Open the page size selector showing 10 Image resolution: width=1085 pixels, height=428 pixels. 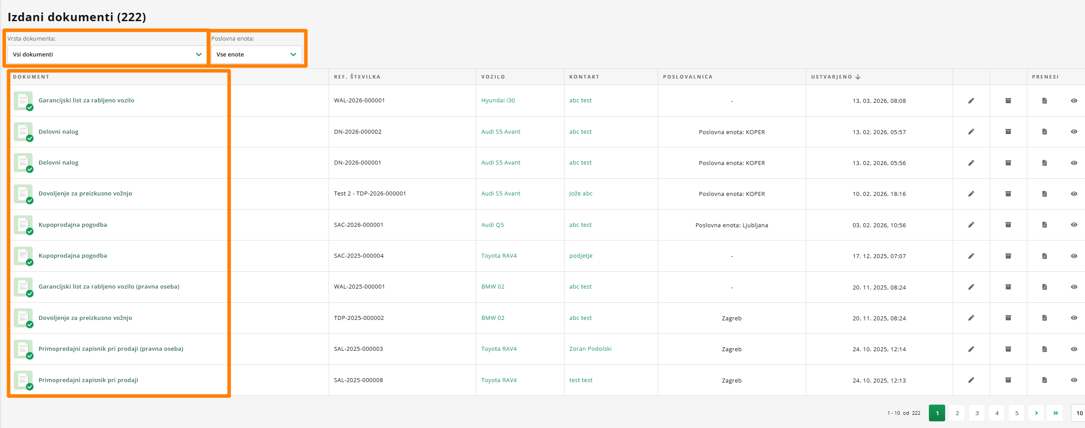[1079, 413]
